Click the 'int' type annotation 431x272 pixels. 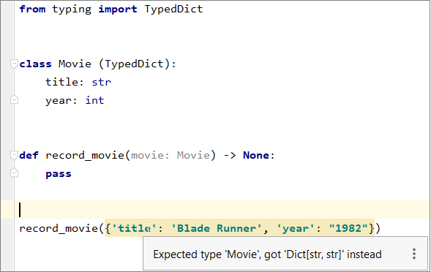click(94, 100)
